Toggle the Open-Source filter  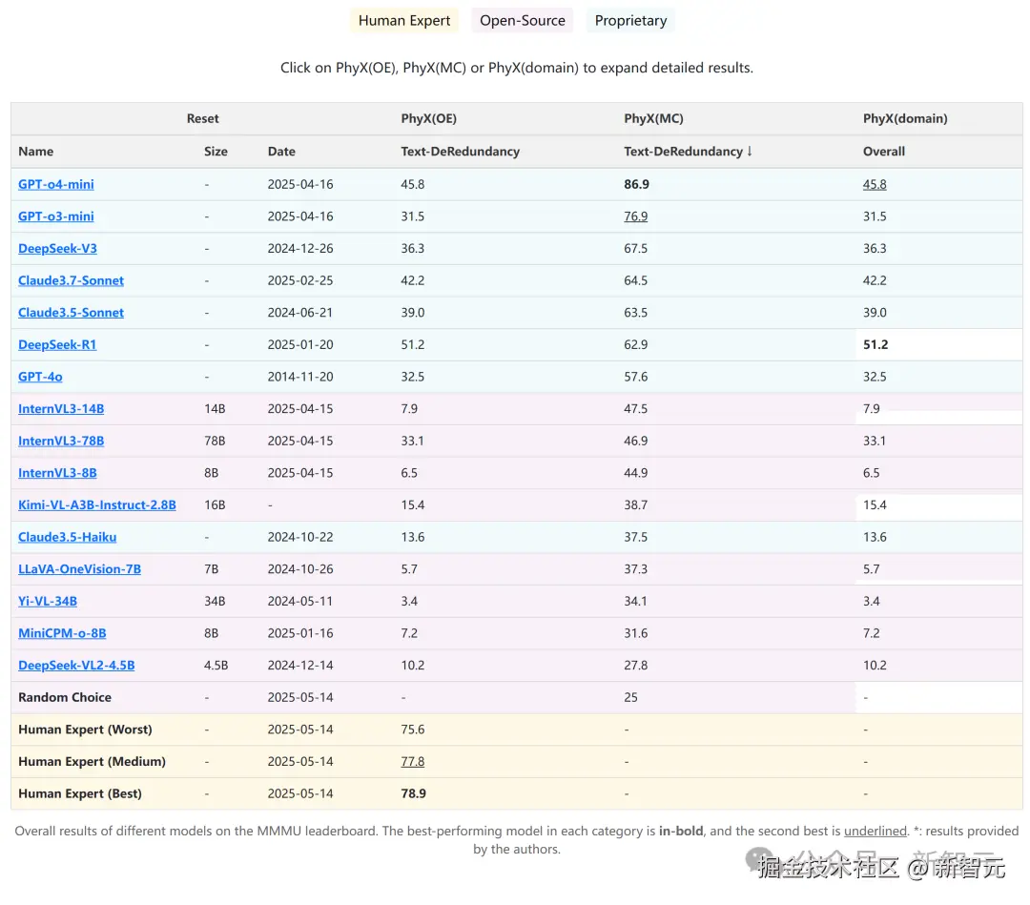coord(523,20)
